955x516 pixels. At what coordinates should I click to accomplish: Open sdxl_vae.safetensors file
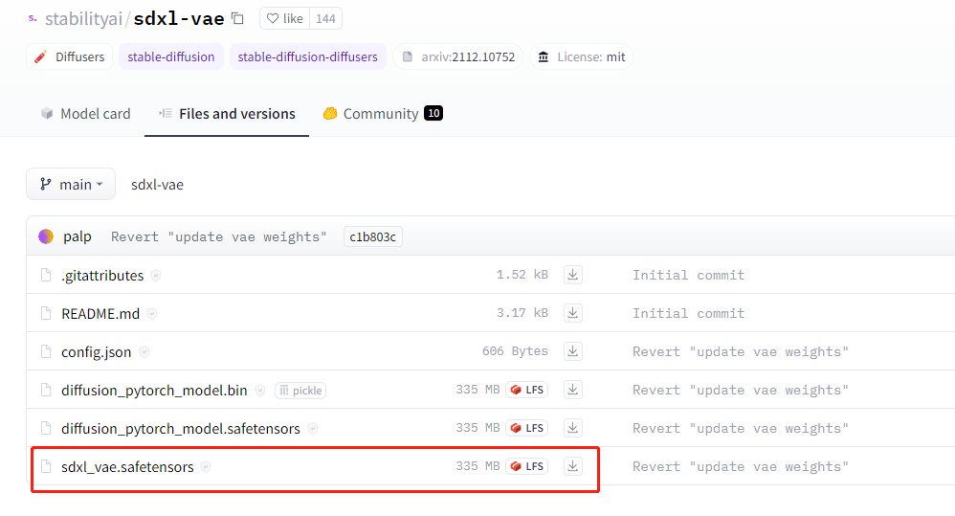coord(127,466)
